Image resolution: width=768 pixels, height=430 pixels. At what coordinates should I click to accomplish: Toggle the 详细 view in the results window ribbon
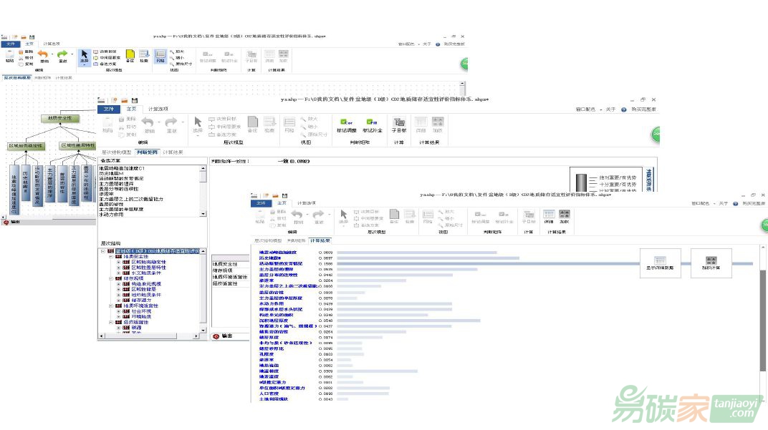click(549, 215)
